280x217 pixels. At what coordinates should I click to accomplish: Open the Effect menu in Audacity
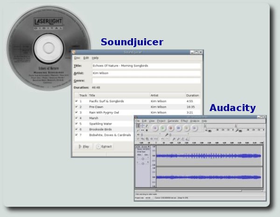184,121
